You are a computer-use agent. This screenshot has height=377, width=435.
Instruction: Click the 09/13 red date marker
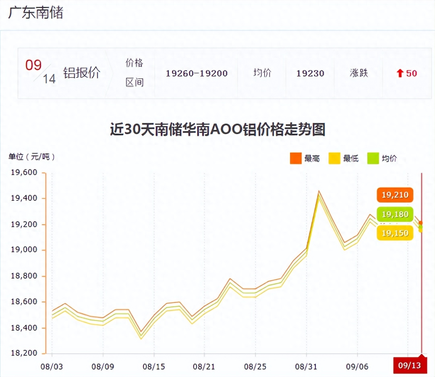click(410, 365)
